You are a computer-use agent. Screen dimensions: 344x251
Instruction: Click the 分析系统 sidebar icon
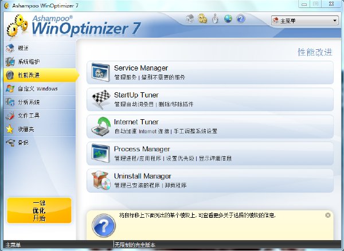[x=10, y=102]
